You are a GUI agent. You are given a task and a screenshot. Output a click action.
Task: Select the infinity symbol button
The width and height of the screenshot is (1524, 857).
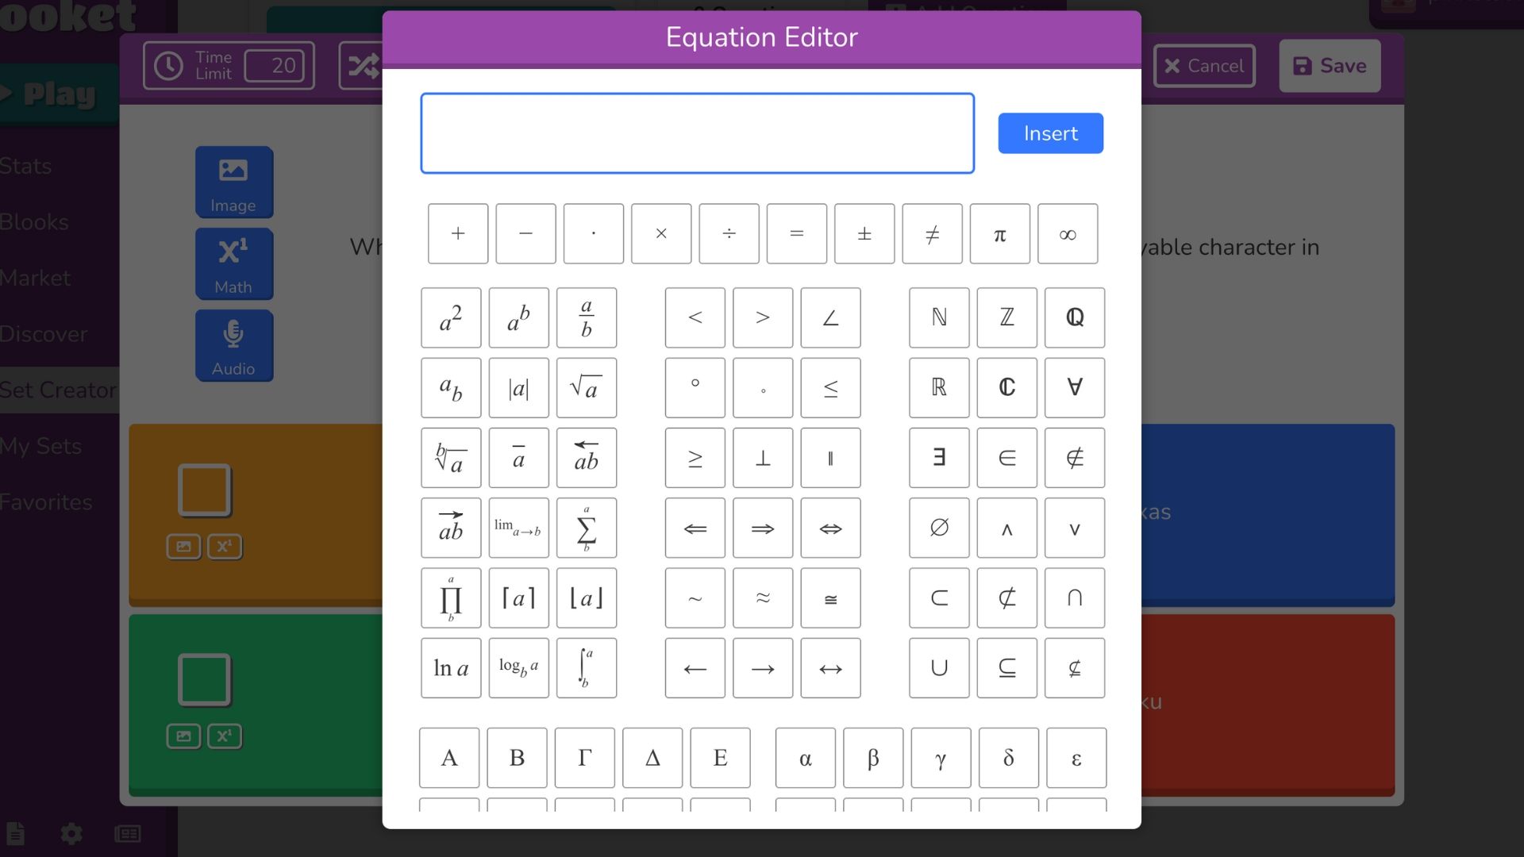tap(1068, 233)
